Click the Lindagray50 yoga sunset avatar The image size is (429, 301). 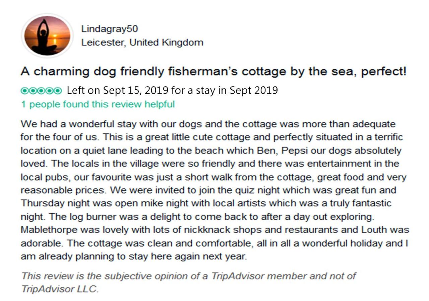(47, 35)
